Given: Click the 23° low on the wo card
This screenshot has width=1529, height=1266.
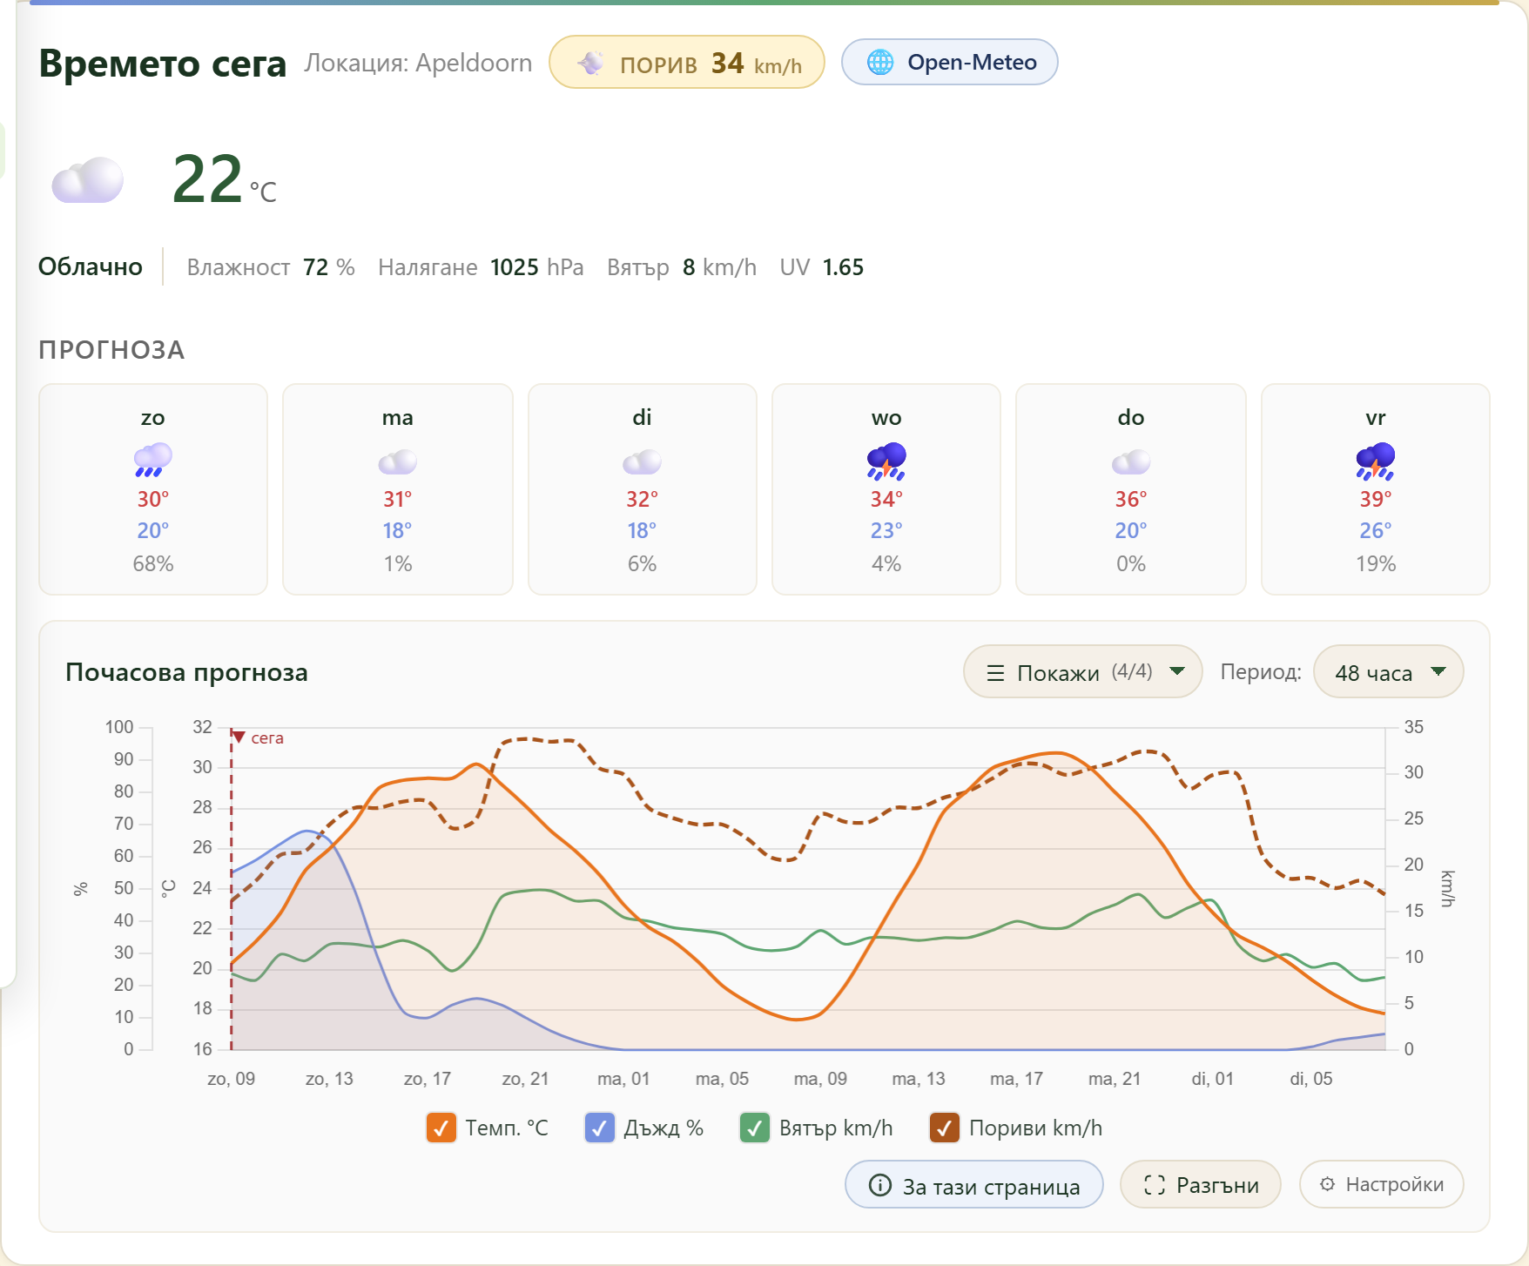Looking at the screenshot, I should [x=886, y=530].
